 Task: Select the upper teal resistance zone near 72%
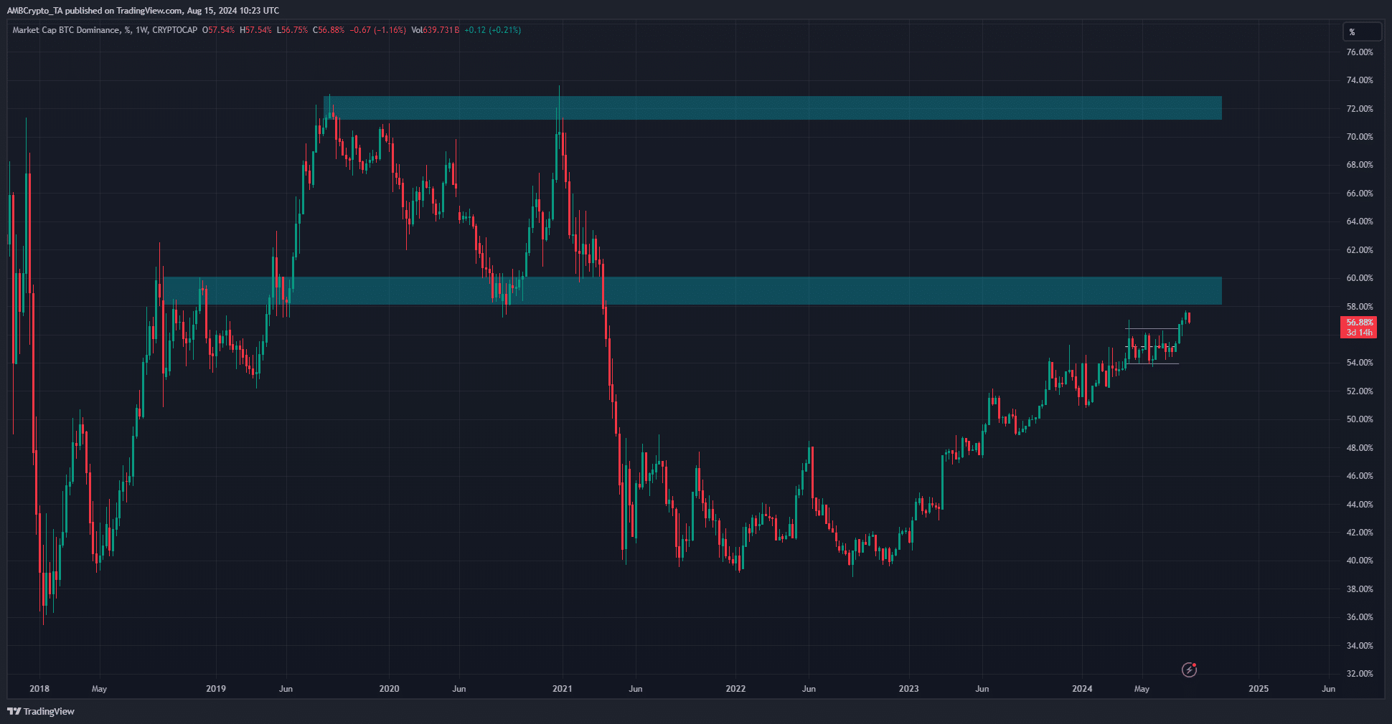[773, 108]
